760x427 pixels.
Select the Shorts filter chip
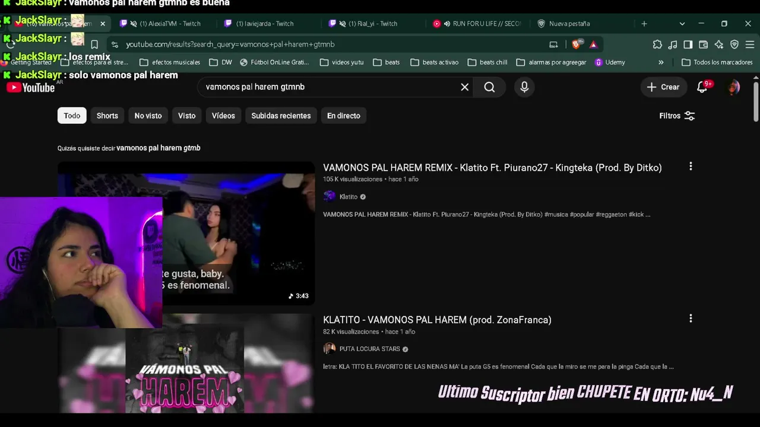pos(107,116)
